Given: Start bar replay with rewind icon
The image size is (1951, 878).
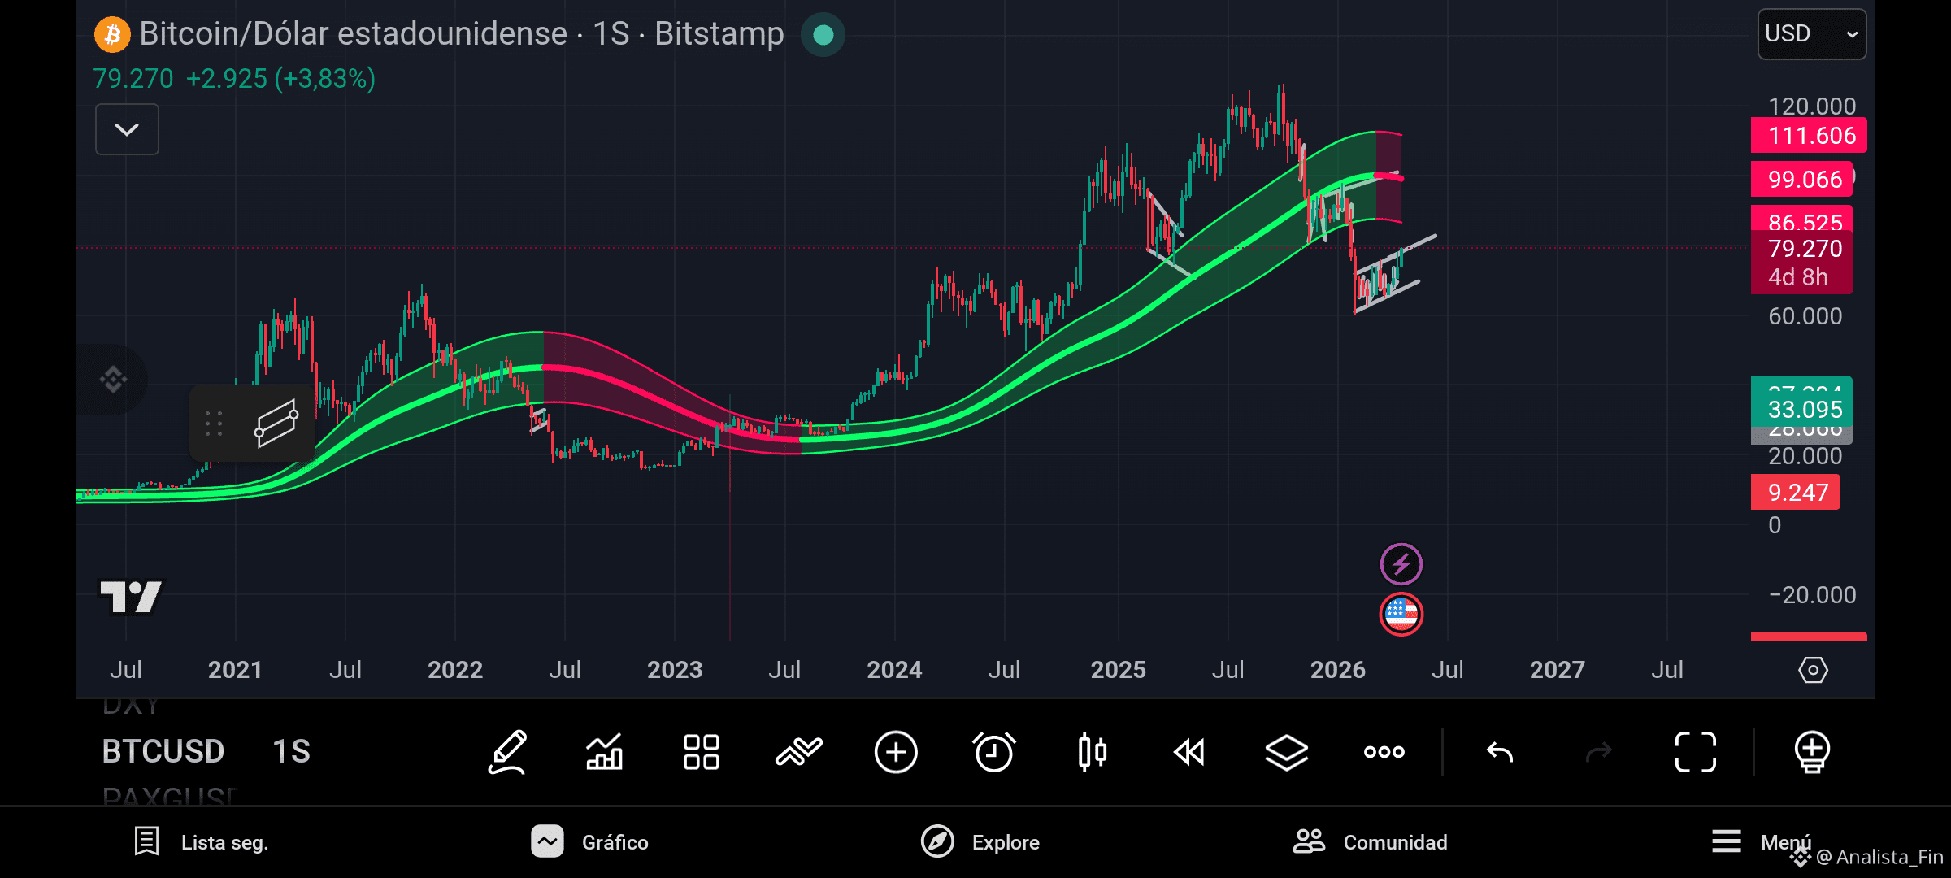Looking at the screenshot, I should 1189,752.
